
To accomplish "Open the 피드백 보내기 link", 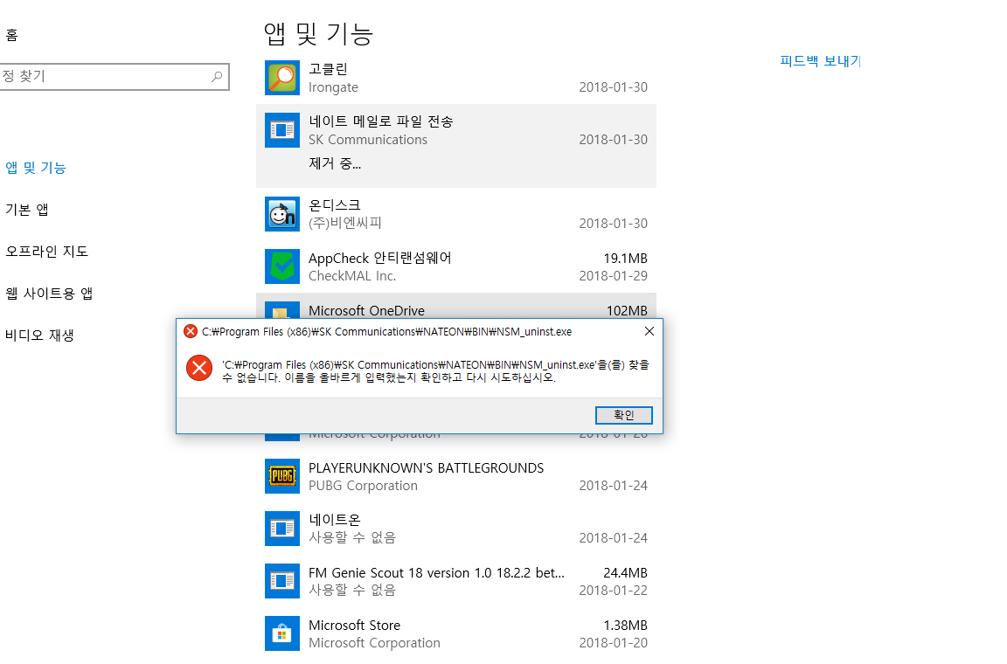I will 820,61.
